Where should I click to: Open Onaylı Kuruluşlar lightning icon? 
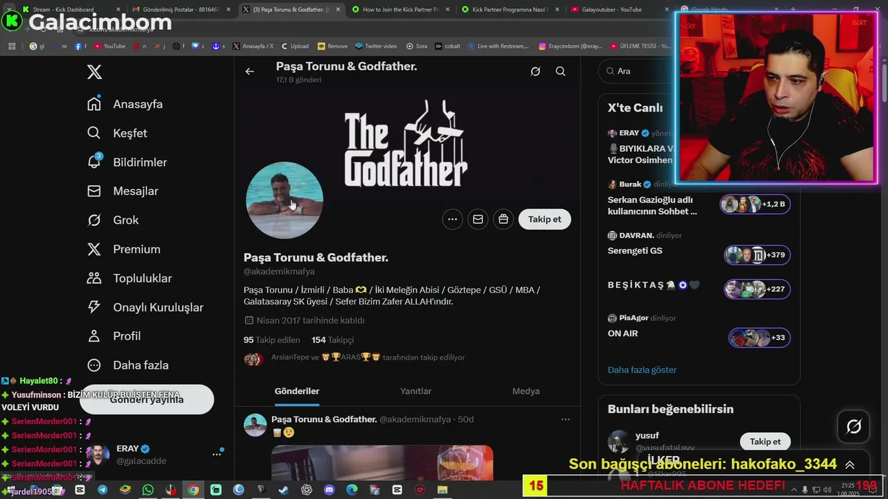(x=94, y=307)
